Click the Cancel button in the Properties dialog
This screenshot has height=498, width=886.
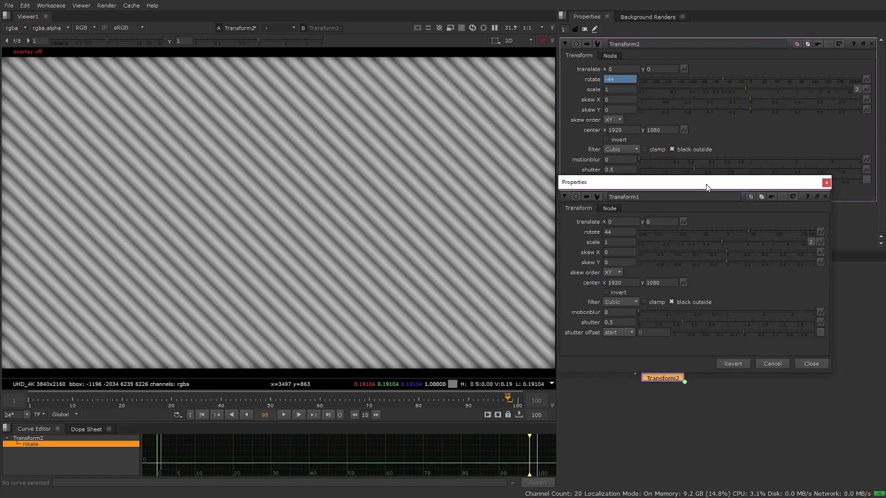coord(772,364)
